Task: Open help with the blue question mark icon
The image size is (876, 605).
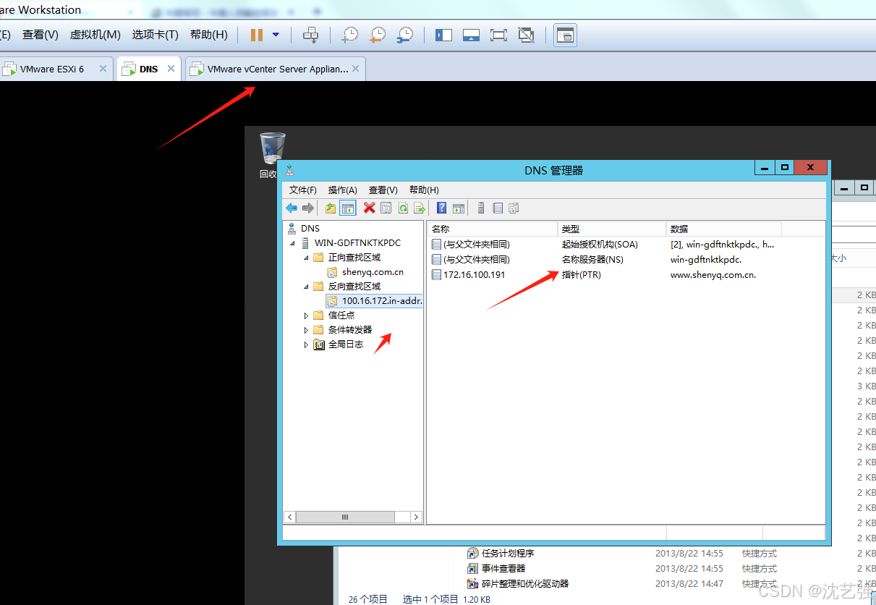Action: tap(441, 208)
